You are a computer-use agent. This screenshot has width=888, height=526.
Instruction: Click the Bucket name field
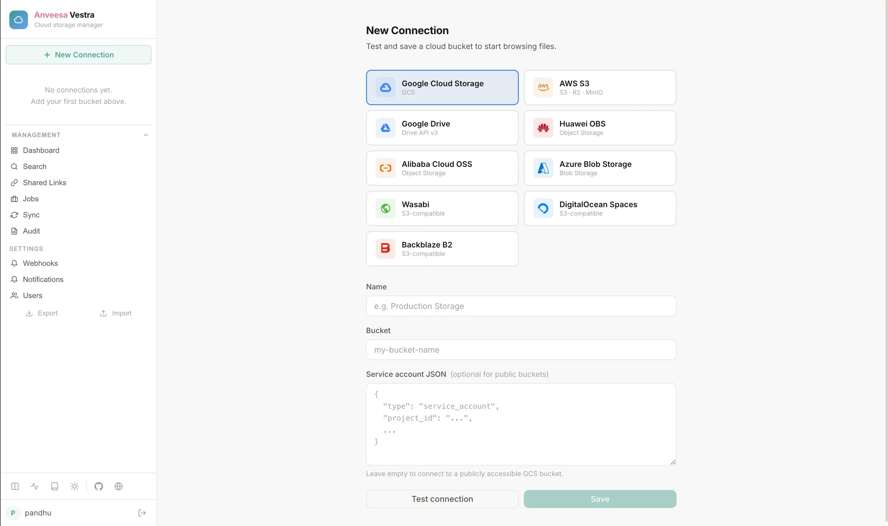click(x=521, y=350)
